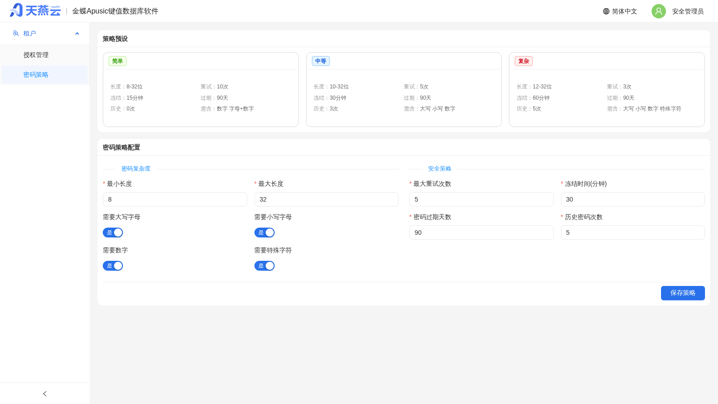Screen dimensions: 718x404
Task: Focus the 最大重试次数 input field
Action: click(482, 199)
